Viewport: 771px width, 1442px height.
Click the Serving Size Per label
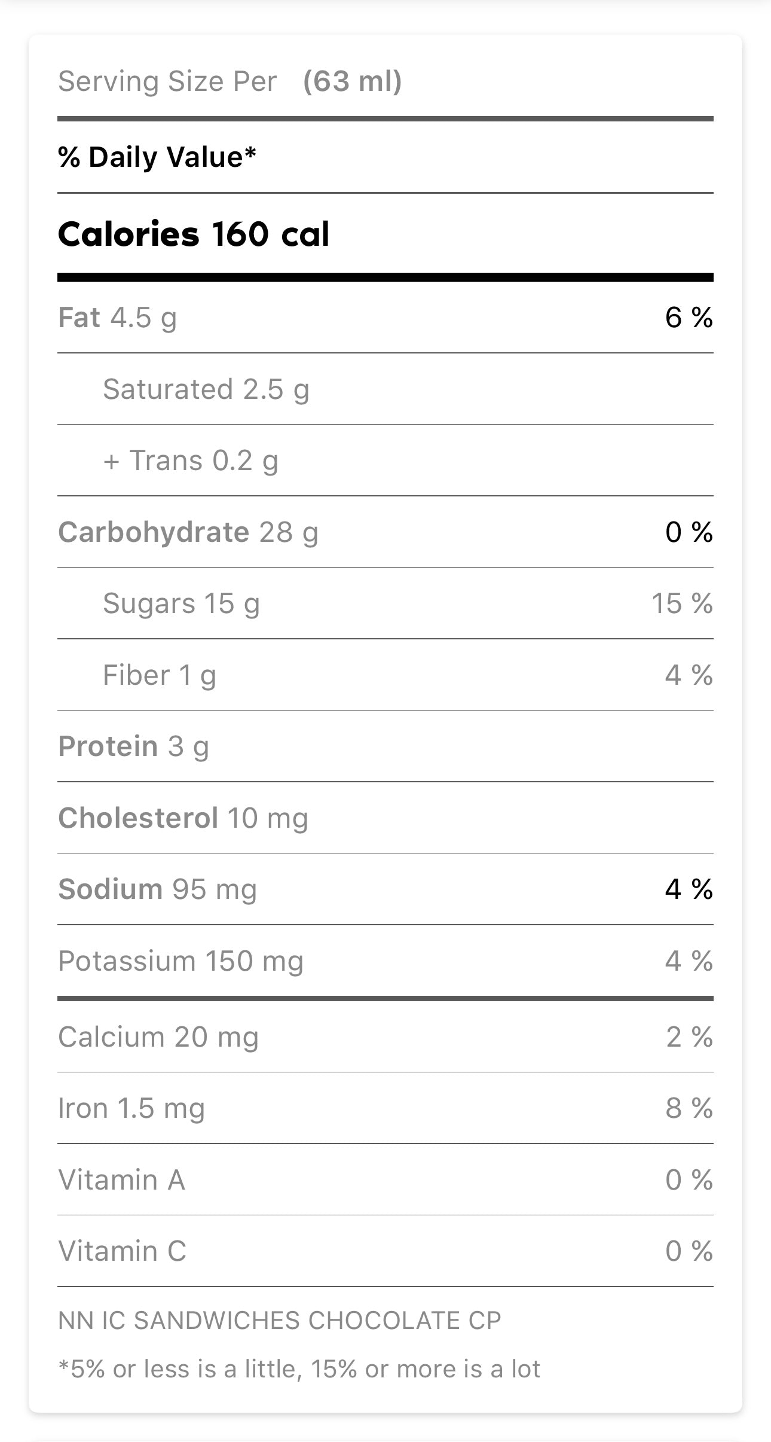pyautogui.click(x=167, y=81)
